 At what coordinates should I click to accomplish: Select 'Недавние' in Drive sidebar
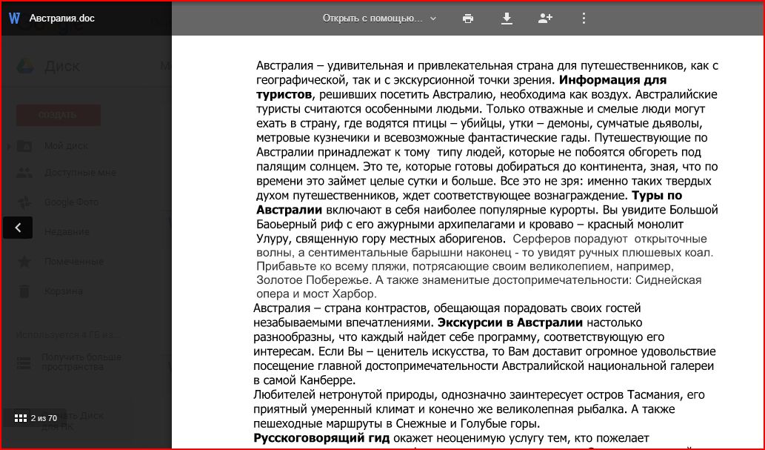point(67,231)
